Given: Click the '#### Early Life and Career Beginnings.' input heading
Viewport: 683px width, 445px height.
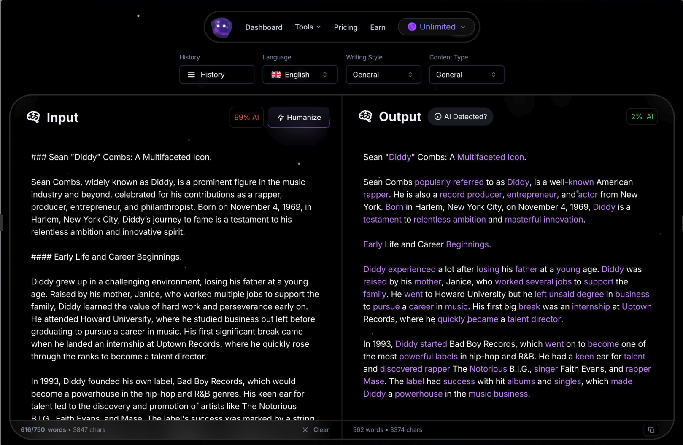Looking at the screenshot, I should [x=106, y=257].
